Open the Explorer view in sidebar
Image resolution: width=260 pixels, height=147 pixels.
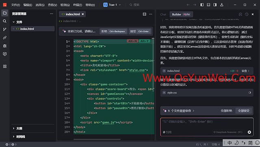click(x=4, y=13)
